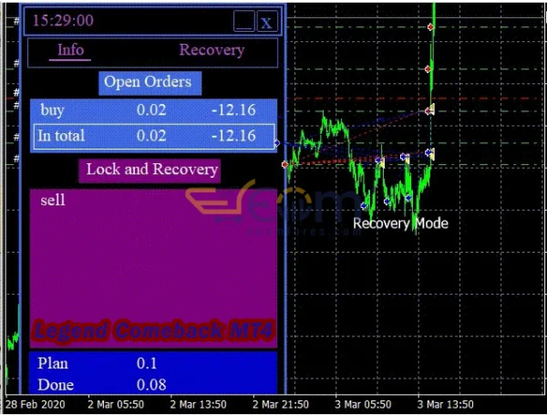Click the 15:29:00 clock display
This screenshot has width=547, height=415.
[63, 20]
